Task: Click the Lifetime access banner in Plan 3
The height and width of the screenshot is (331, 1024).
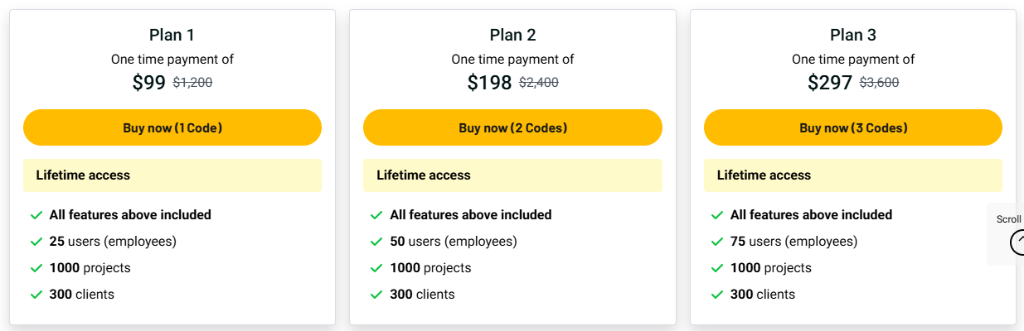Action: (x=853, y=175)
